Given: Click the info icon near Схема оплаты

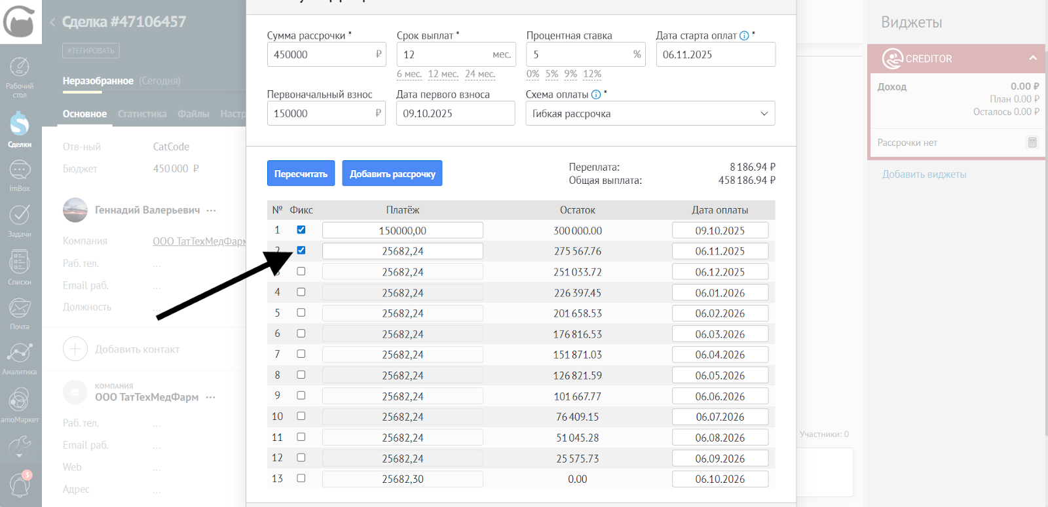Looking at the screenshot, I should click(596, 95).
